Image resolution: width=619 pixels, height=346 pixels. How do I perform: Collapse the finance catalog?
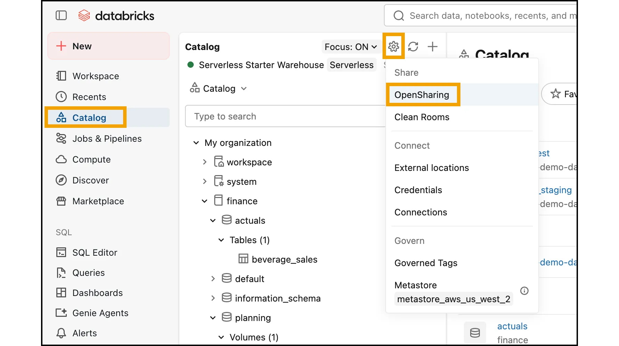[204, 201]
